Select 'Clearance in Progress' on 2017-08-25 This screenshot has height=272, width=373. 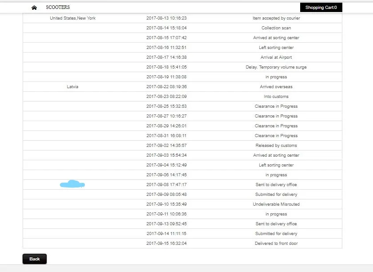pos(276,106)
